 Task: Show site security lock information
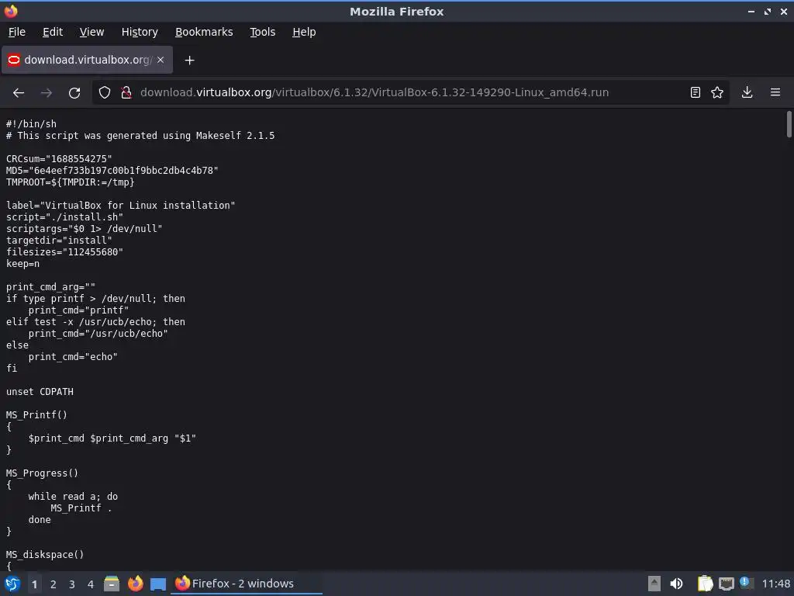click(126, 93)
